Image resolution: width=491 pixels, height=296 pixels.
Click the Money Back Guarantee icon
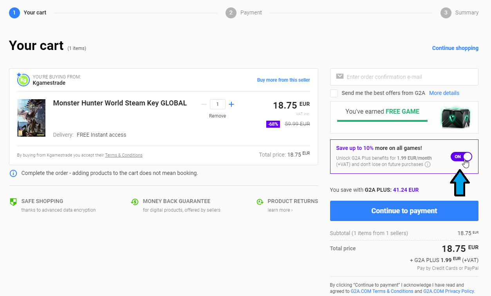click(x=134, y=202)
